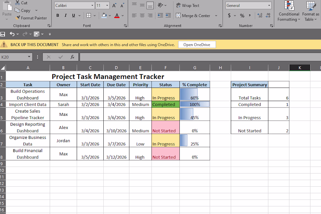Toggle Wrap Text
The width and height of the screenshot is (321, 214).
(187, 5)
